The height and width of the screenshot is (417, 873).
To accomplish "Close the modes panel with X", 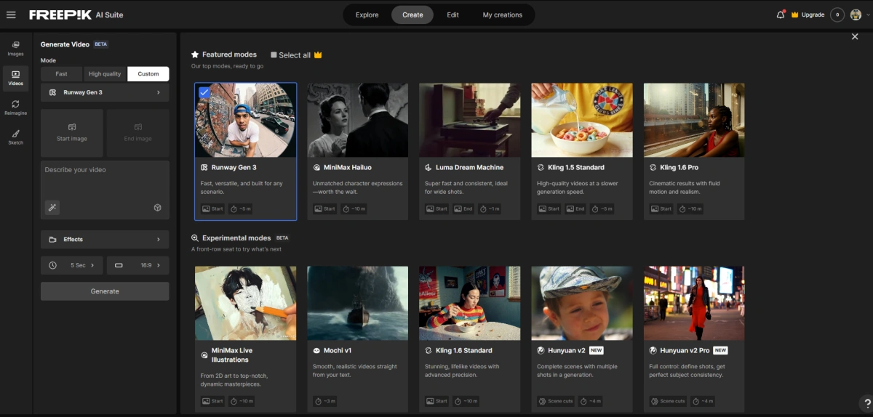I will pyautogui.click(x=855, y=37).
